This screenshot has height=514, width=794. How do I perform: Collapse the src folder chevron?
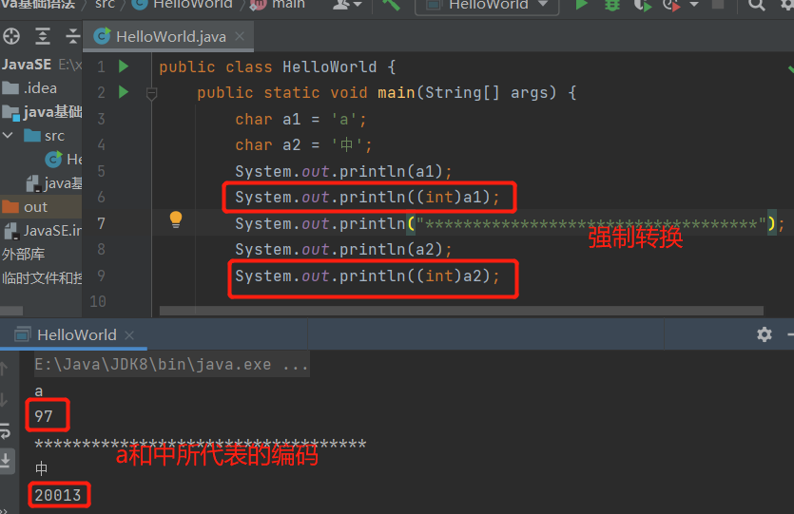8,136
